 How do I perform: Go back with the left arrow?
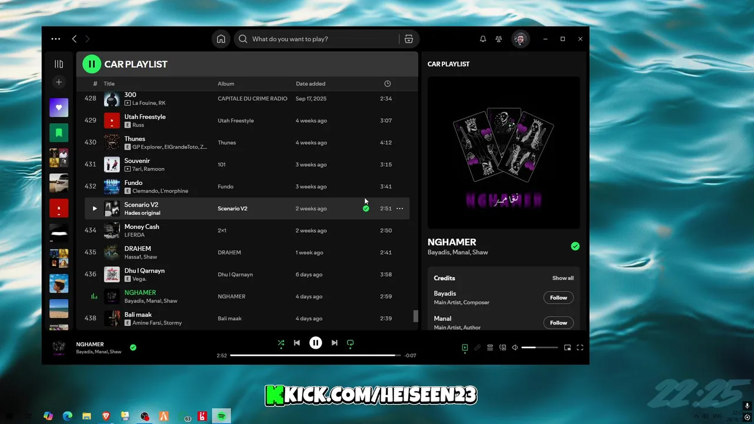74,39
